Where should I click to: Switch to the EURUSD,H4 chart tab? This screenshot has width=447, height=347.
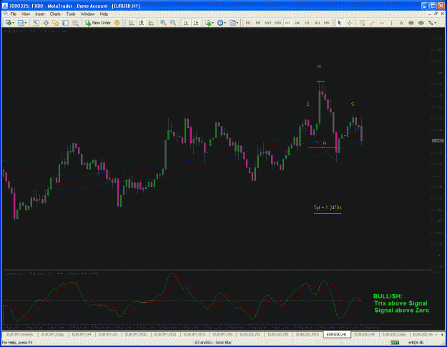365,334
